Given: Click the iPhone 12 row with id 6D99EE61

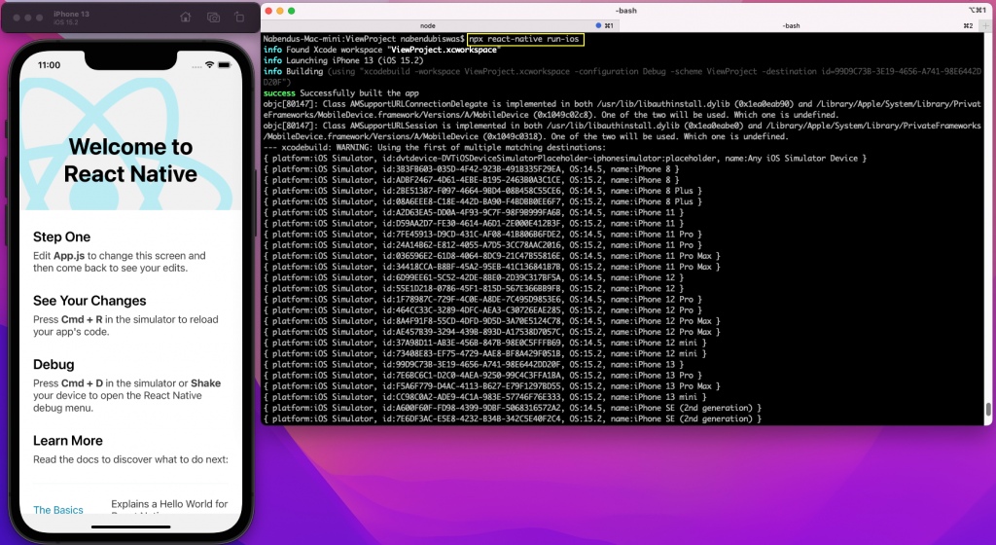Looking at the screenshot, I should pos(474,277).
